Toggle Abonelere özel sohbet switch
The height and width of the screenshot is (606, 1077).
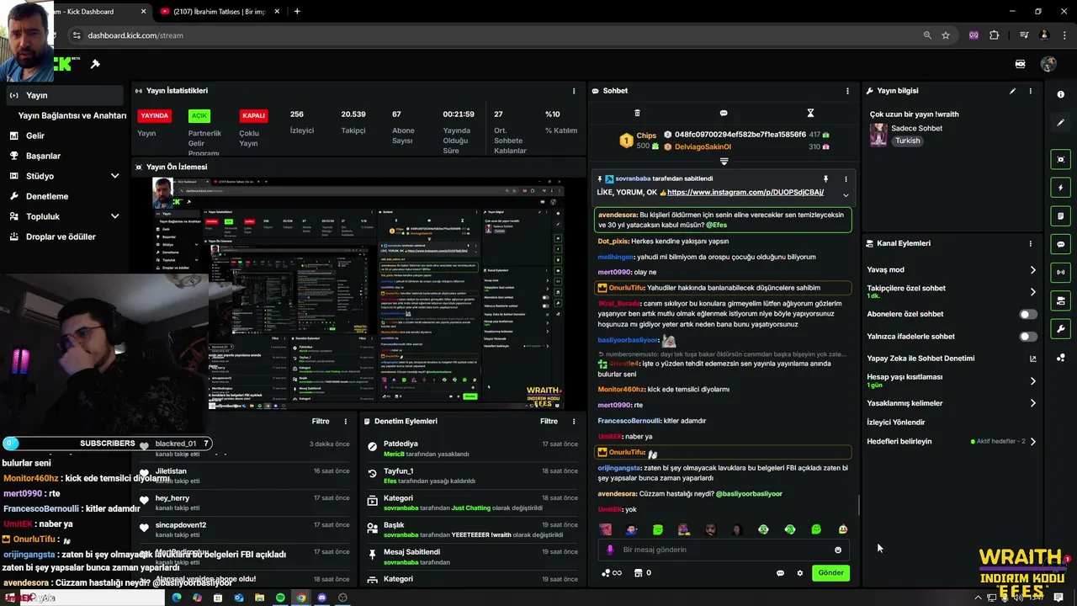1028,314
